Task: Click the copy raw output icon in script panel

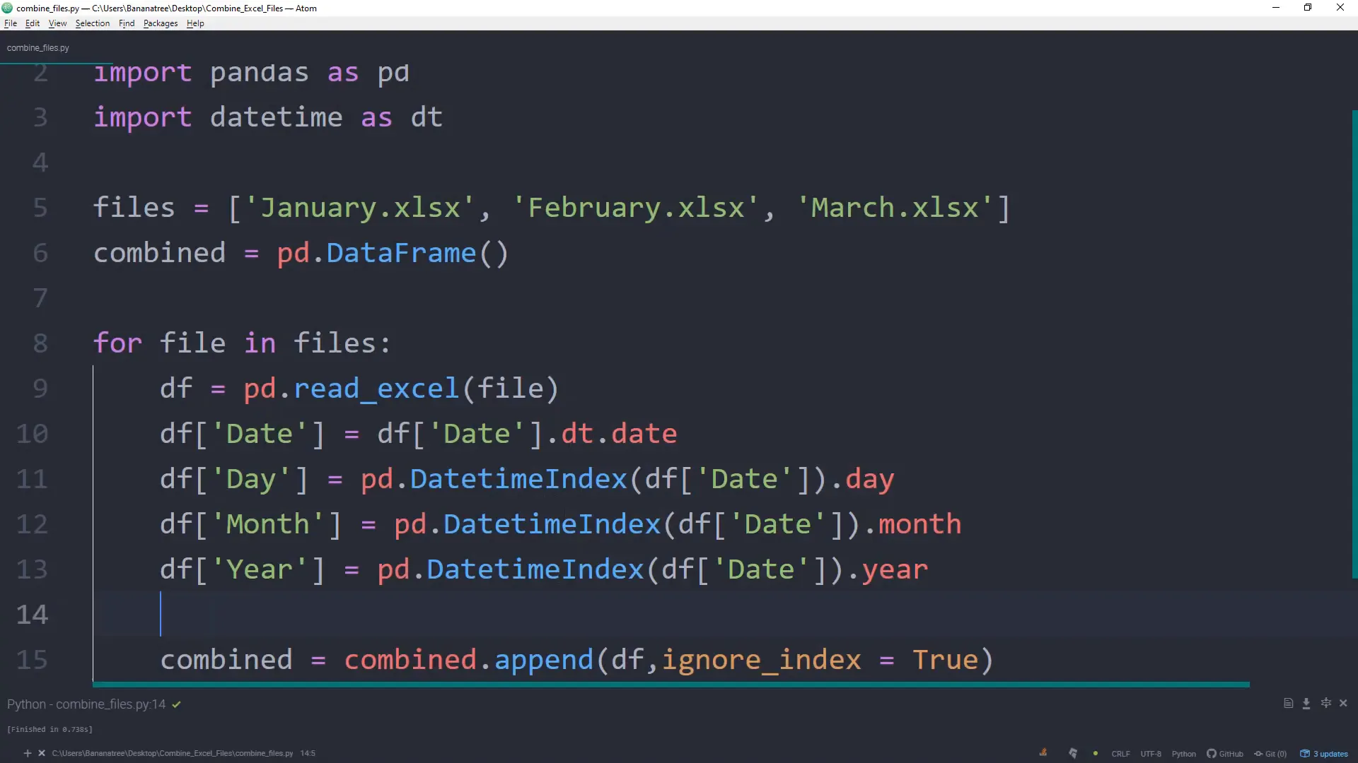Action: pos(1289,703)
